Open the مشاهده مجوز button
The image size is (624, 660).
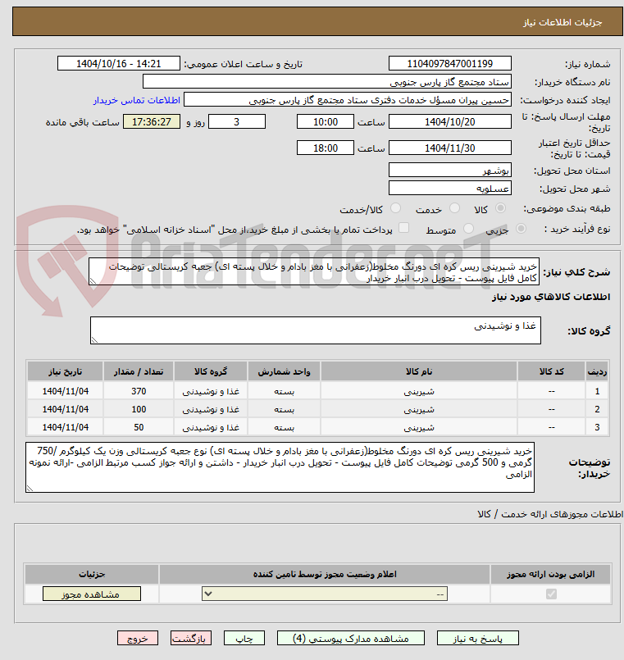[x=91, y=594]
